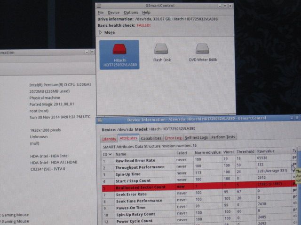
Task: Sort attributes by the ID column arrow
Action: click(x=110, y=154)
